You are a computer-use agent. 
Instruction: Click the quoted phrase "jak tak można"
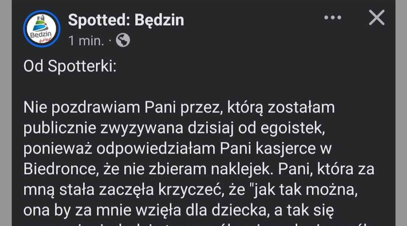[x=304, y=190]
